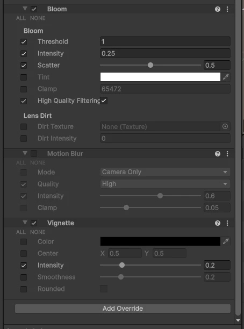The width and height of the screenshot is (244, 329).
Task: Click the Bloom Scatter slider handle
Action: (150, 65)
